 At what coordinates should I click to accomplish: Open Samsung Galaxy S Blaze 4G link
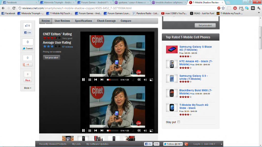click(x=195, y=48)
